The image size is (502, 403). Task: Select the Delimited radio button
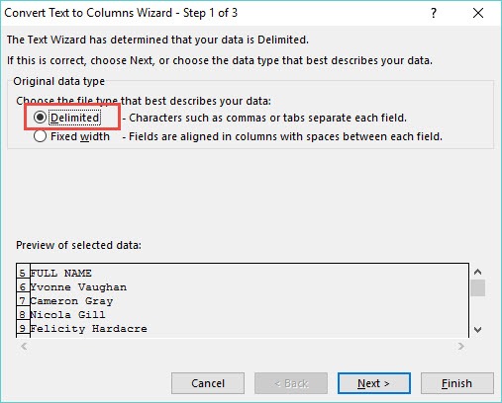pyautogui.click(x=40, y=118)
